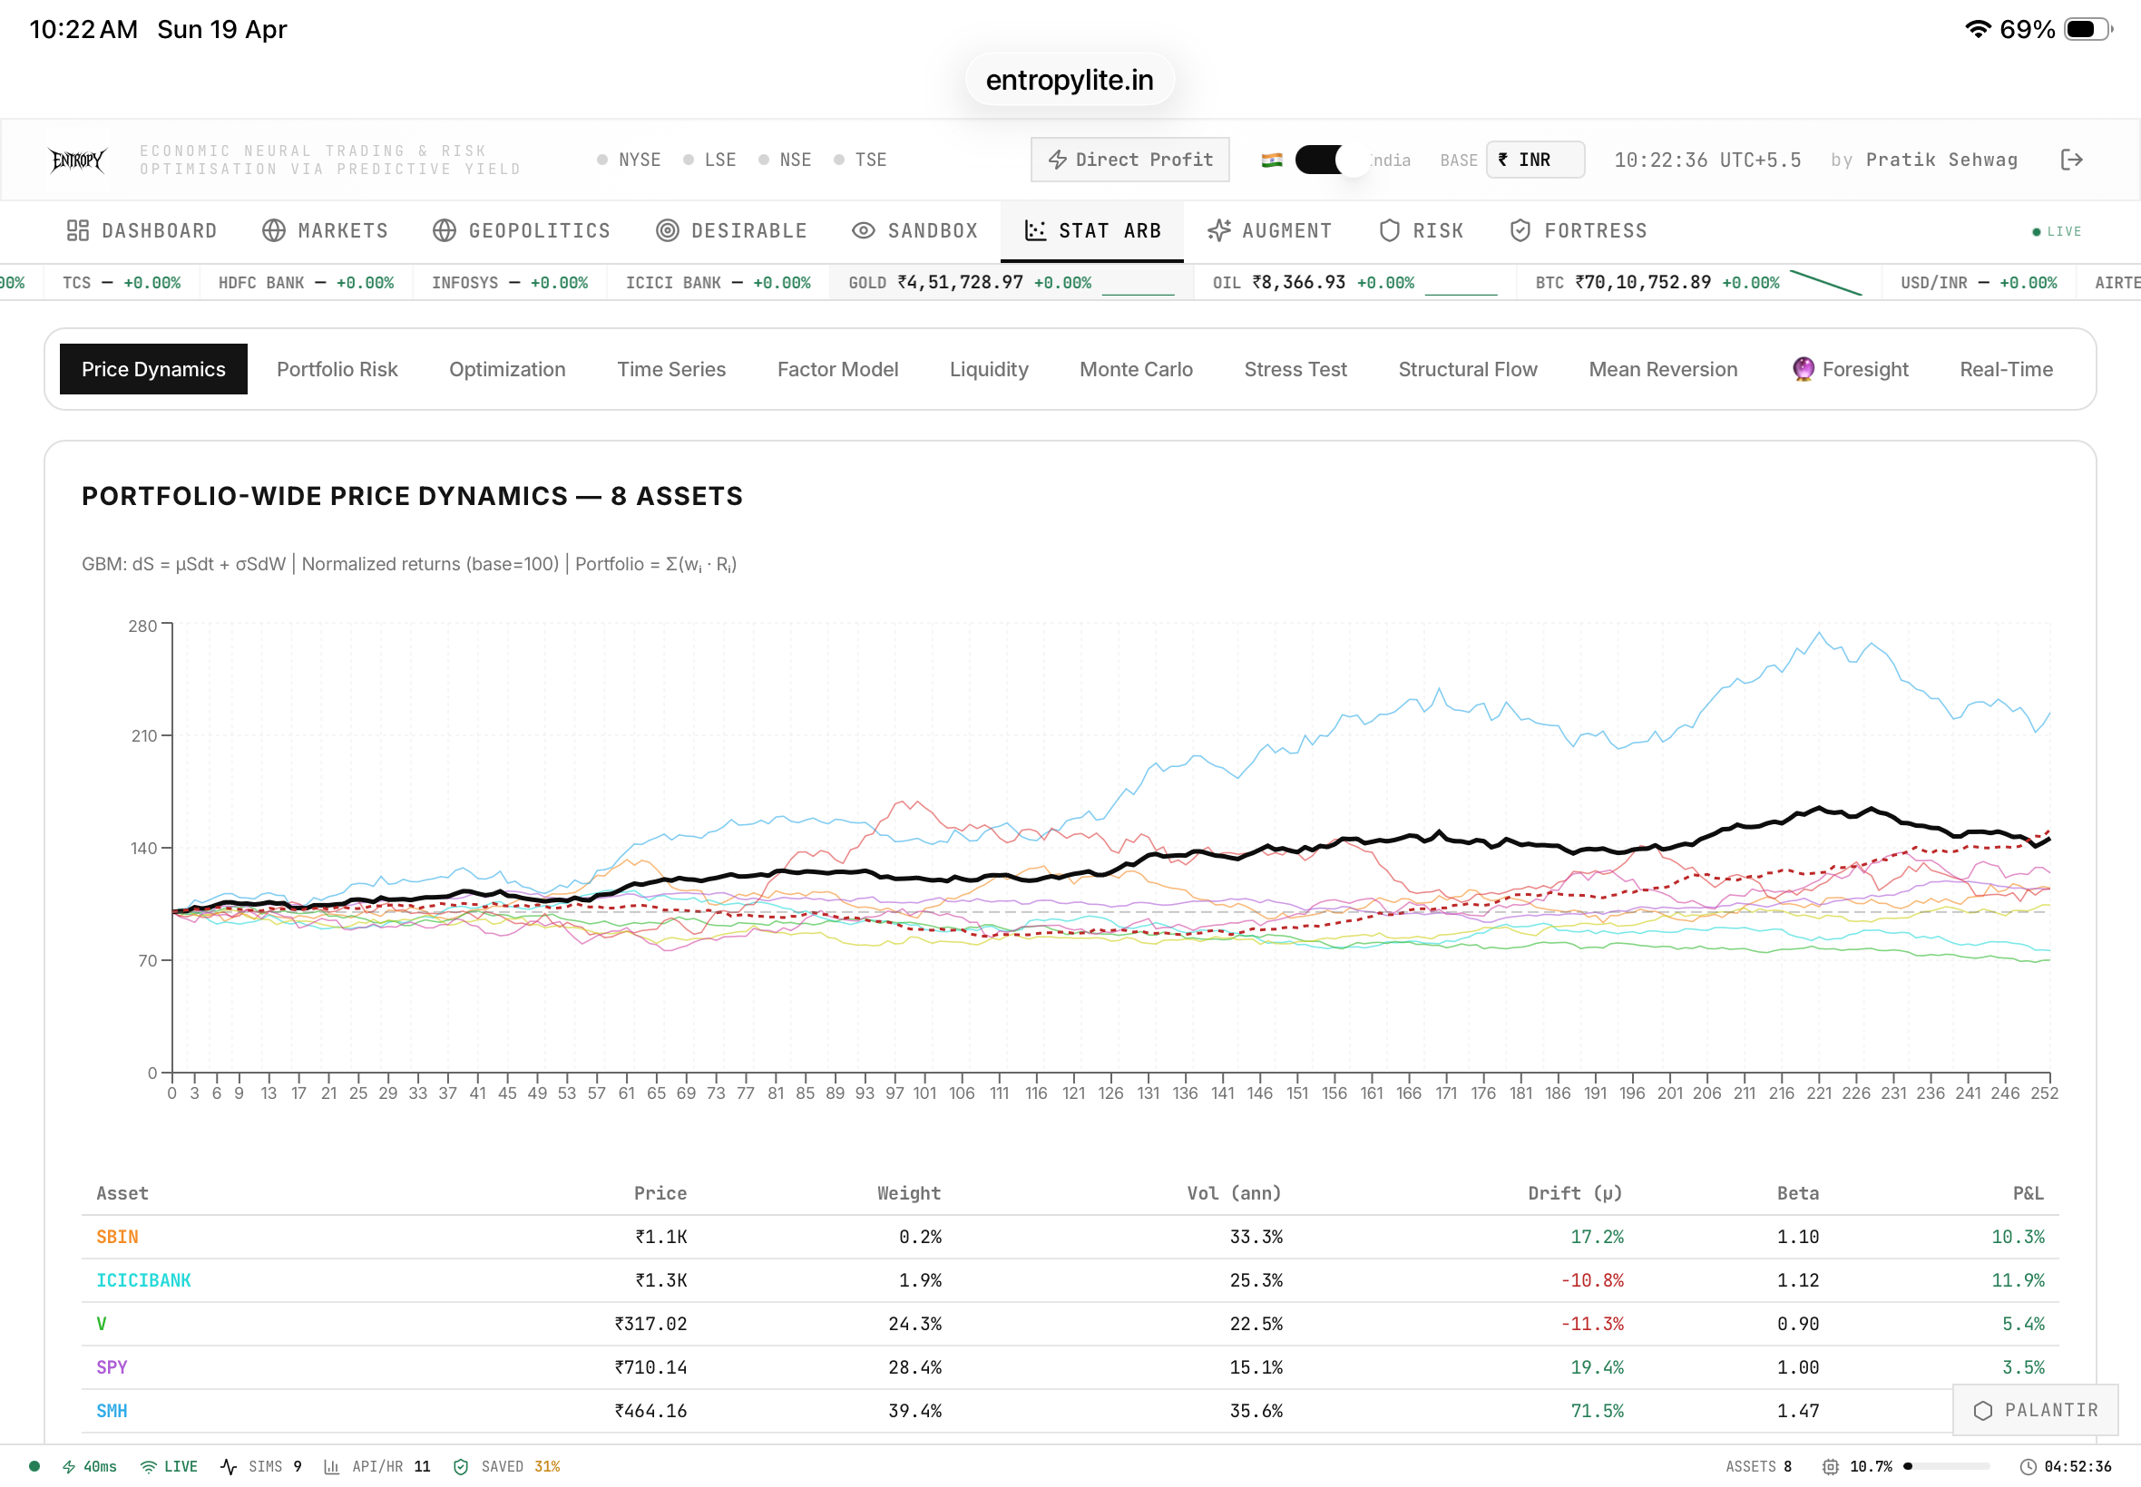This screenshot has height=1487, width=2141.
Task: Click the Entropy logo icon
Action: [x=77, y=160]
